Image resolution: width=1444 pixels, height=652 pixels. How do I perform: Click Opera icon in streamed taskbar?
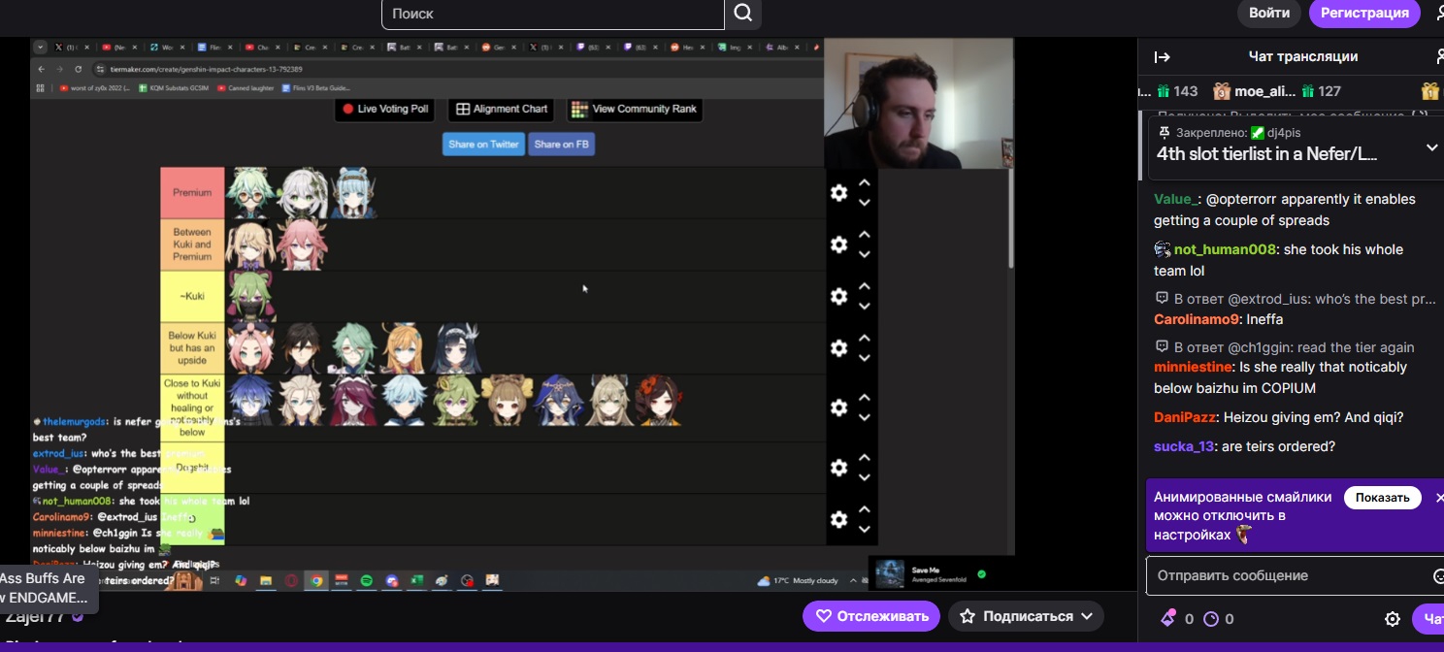coord(291,581)
